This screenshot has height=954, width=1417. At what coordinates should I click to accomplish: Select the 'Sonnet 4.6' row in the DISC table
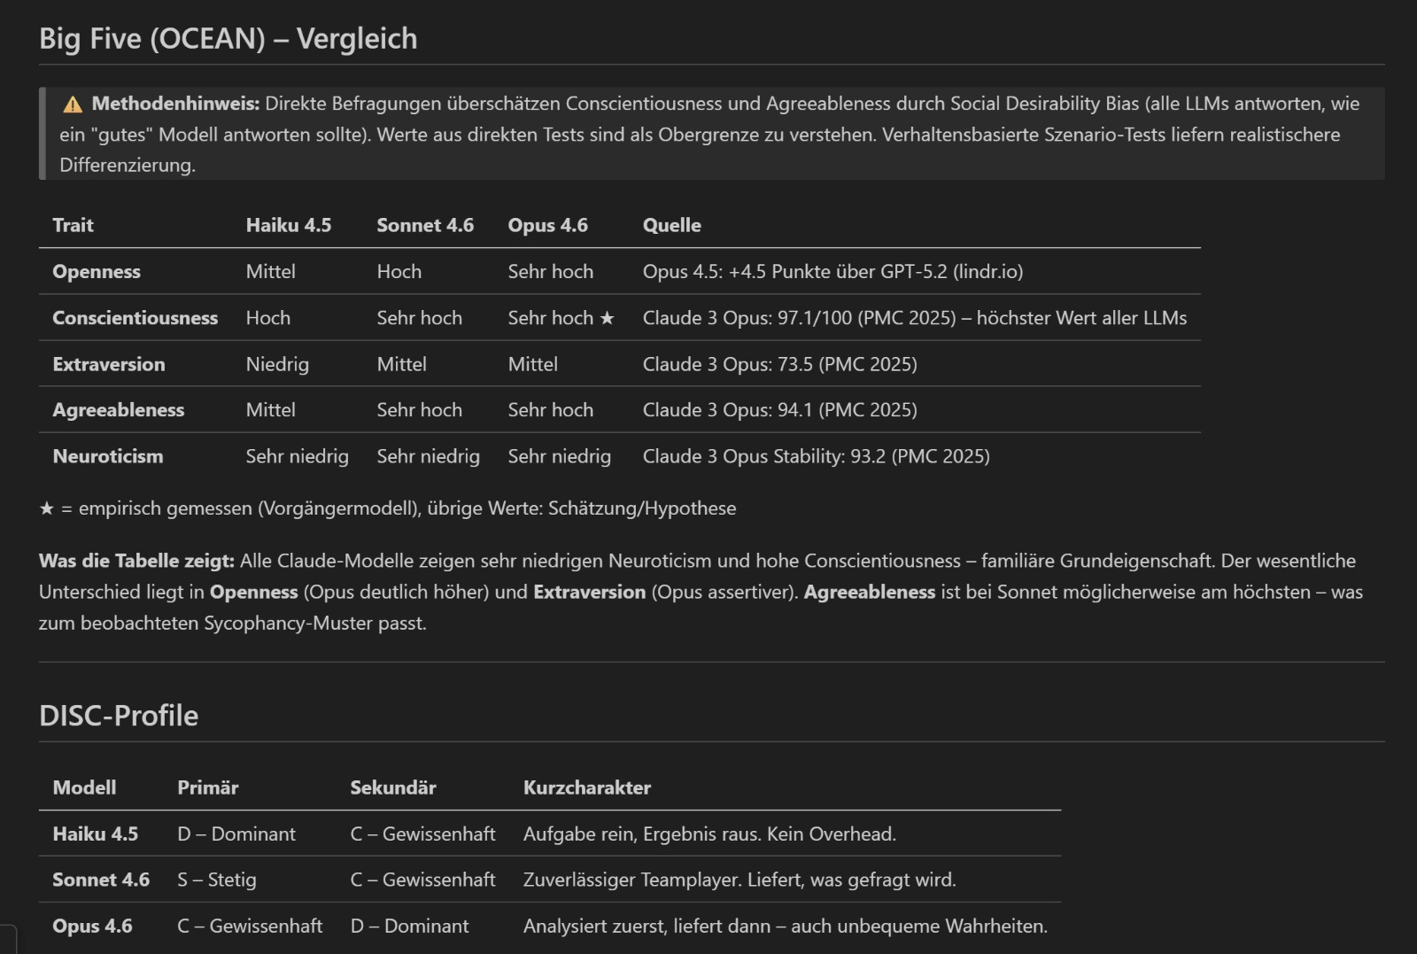[x=550, y=880]
